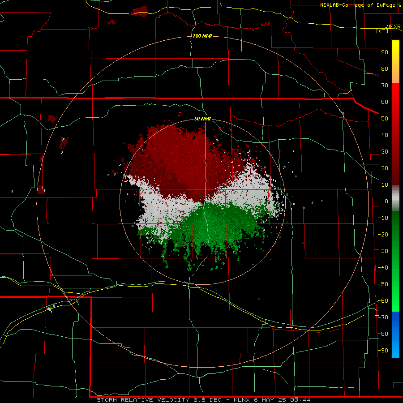The image size is (403, 403).
Task: Click the "[KT]" units label
Action: point(382,31)
